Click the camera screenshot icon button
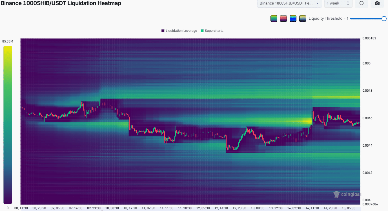Image resolution: width=388 pixels, height=211 pixels. tap(377, 3)
